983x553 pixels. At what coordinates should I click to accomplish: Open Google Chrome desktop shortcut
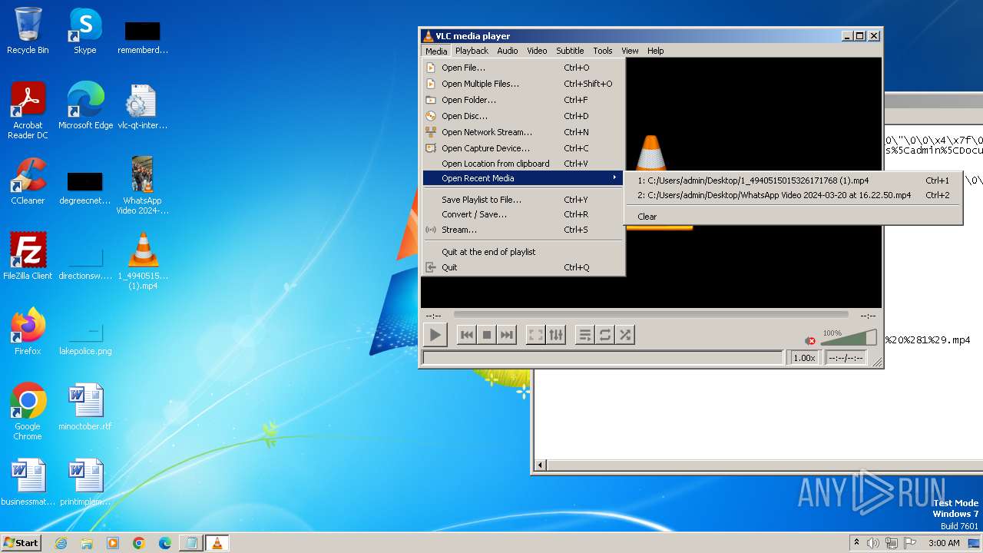click(28, 411)
